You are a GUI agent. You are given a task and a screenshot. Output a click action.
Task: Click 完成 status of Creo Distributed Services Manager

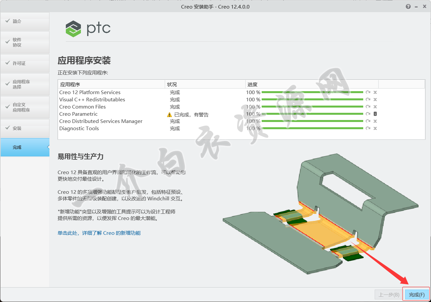pyautogui.click(x=175, y=121)
